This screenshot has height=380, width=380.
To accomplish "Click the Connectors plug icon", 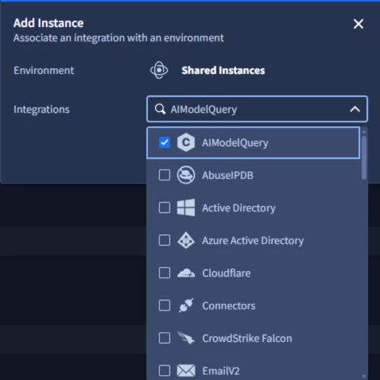I will pyautogui.click(x=186, y=305).
